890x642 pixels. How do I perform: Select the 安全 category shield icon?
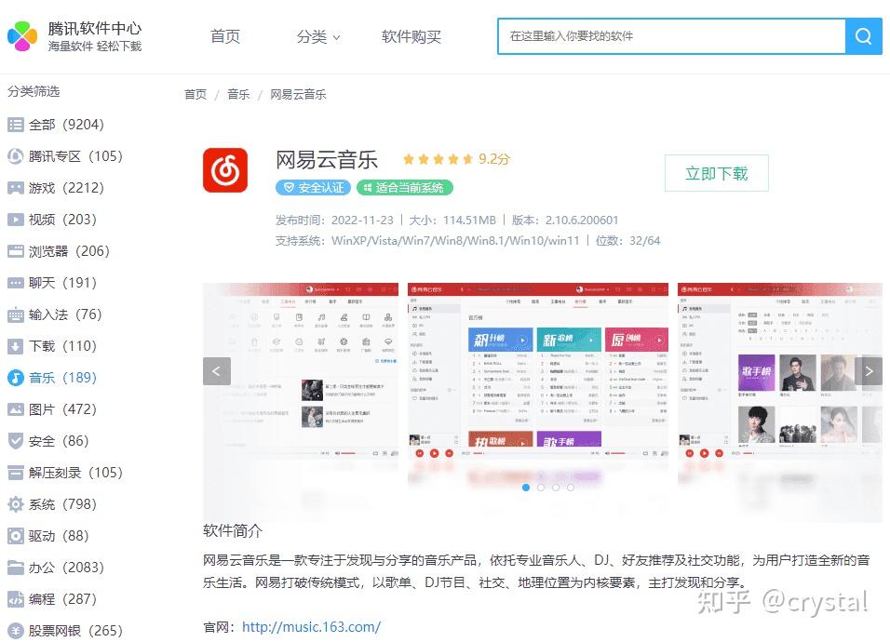[x=15, y=441]
